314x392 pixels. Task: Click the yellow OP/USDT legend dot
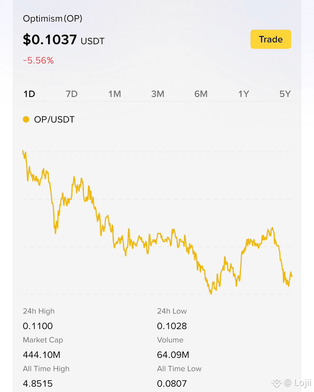(x=26, y=119)
